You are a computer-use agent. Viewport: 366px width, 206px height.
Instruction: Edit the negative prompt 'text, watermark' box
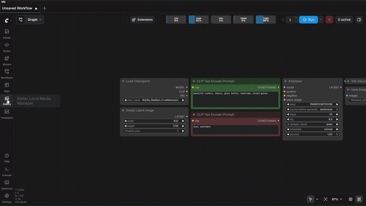pyautogui.click(x=236, y=130)
